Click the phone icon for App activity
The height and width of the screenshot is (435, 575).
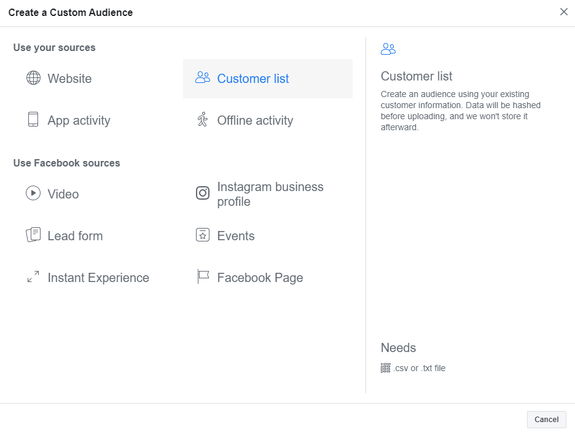[33, 120]
